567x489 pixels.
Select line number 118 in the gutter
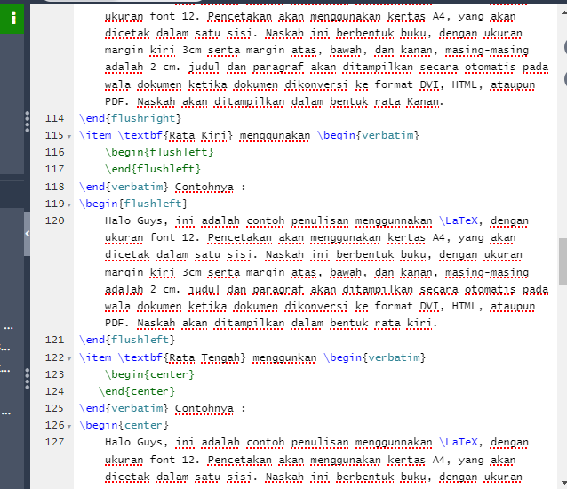pyautogui.click(x=54, y=187)
